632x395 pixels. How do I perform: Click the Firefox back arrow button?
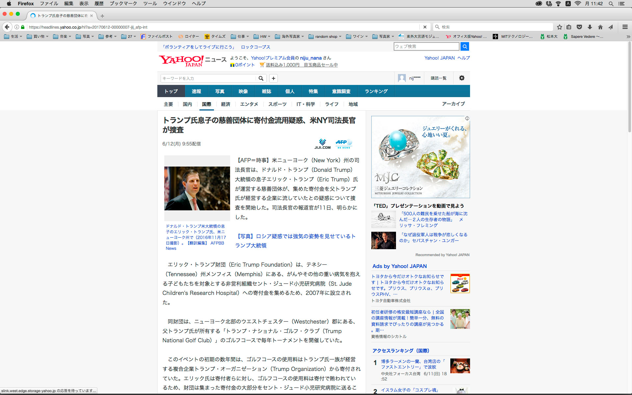point(7,27)
